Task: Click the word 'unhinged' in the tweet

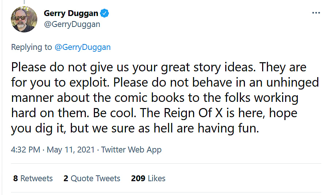Action: pos(289,82)
